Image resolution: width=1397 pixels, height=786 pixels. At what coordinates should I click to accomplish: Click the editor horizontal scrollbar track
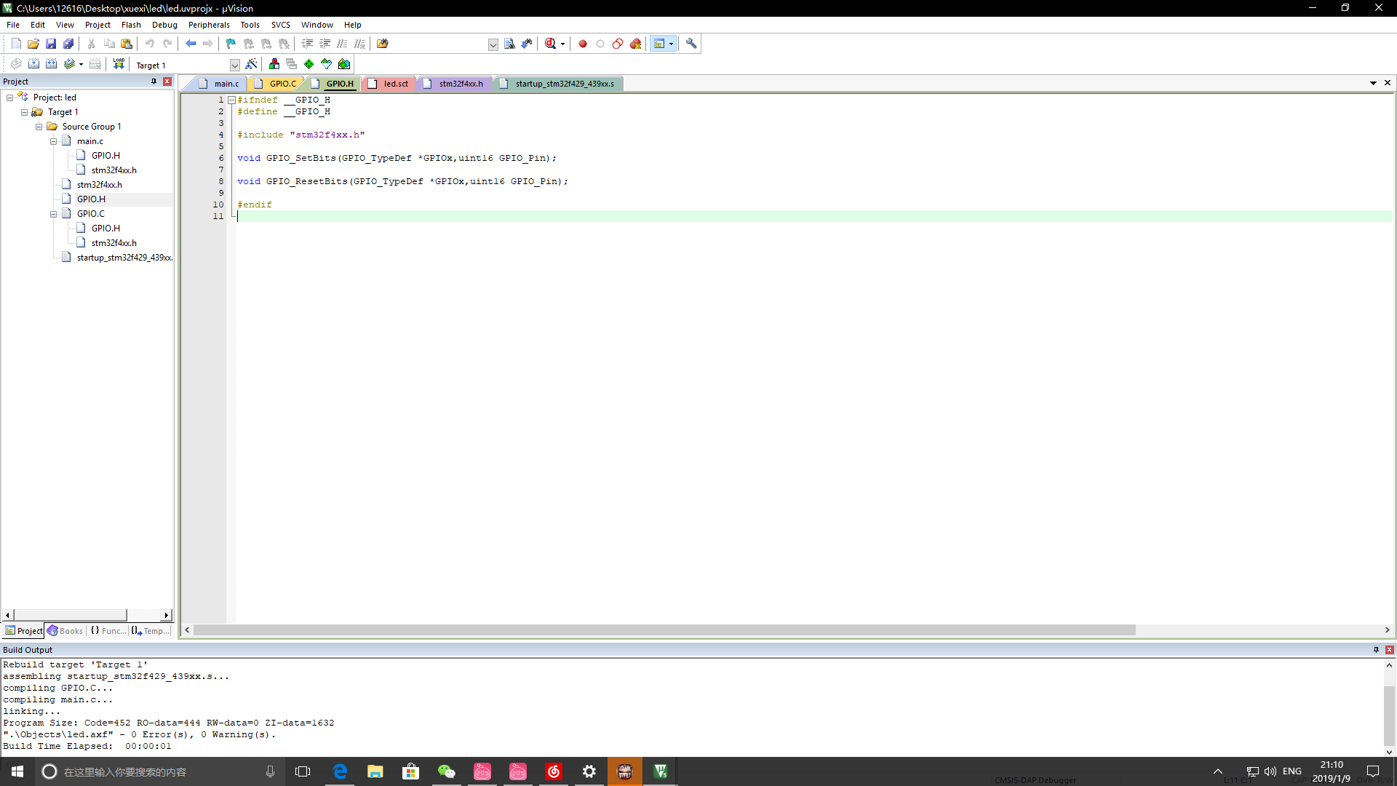click(1259, 630)
